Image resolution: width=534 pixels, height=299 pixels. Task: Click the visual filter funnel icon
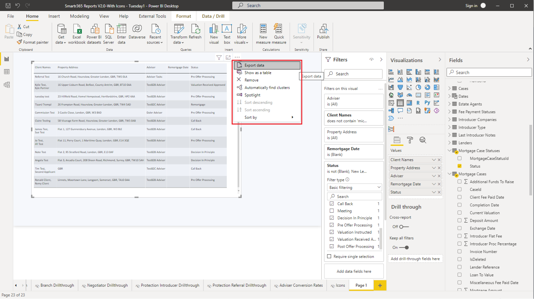(219, 57)
